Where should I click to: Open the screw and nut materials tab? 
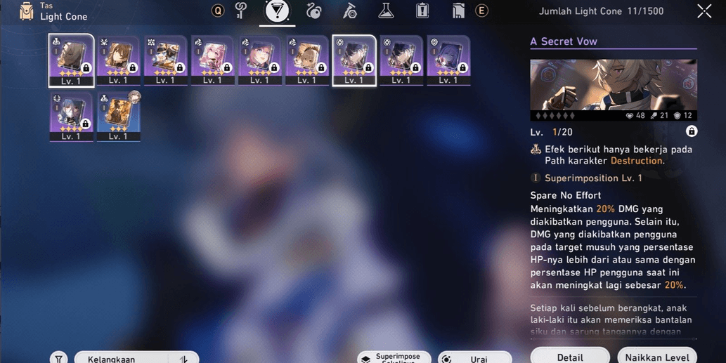[x=349, y=11]
